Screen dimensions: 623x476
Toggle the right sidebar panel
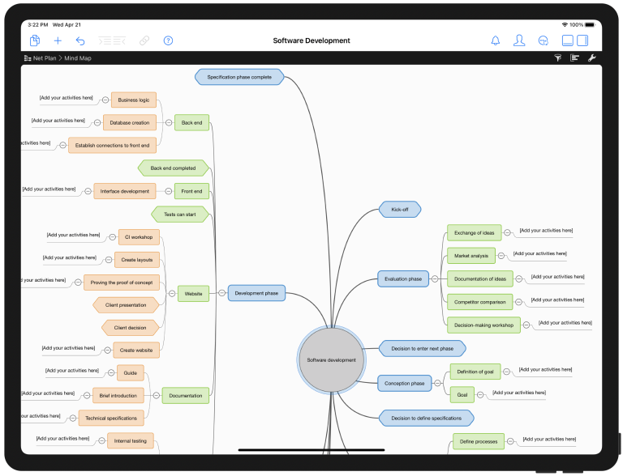582,40
